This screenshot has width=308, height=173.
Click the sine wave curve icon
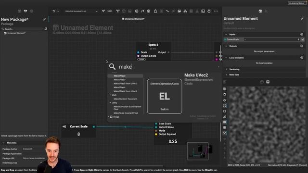(x=167, y=11)
